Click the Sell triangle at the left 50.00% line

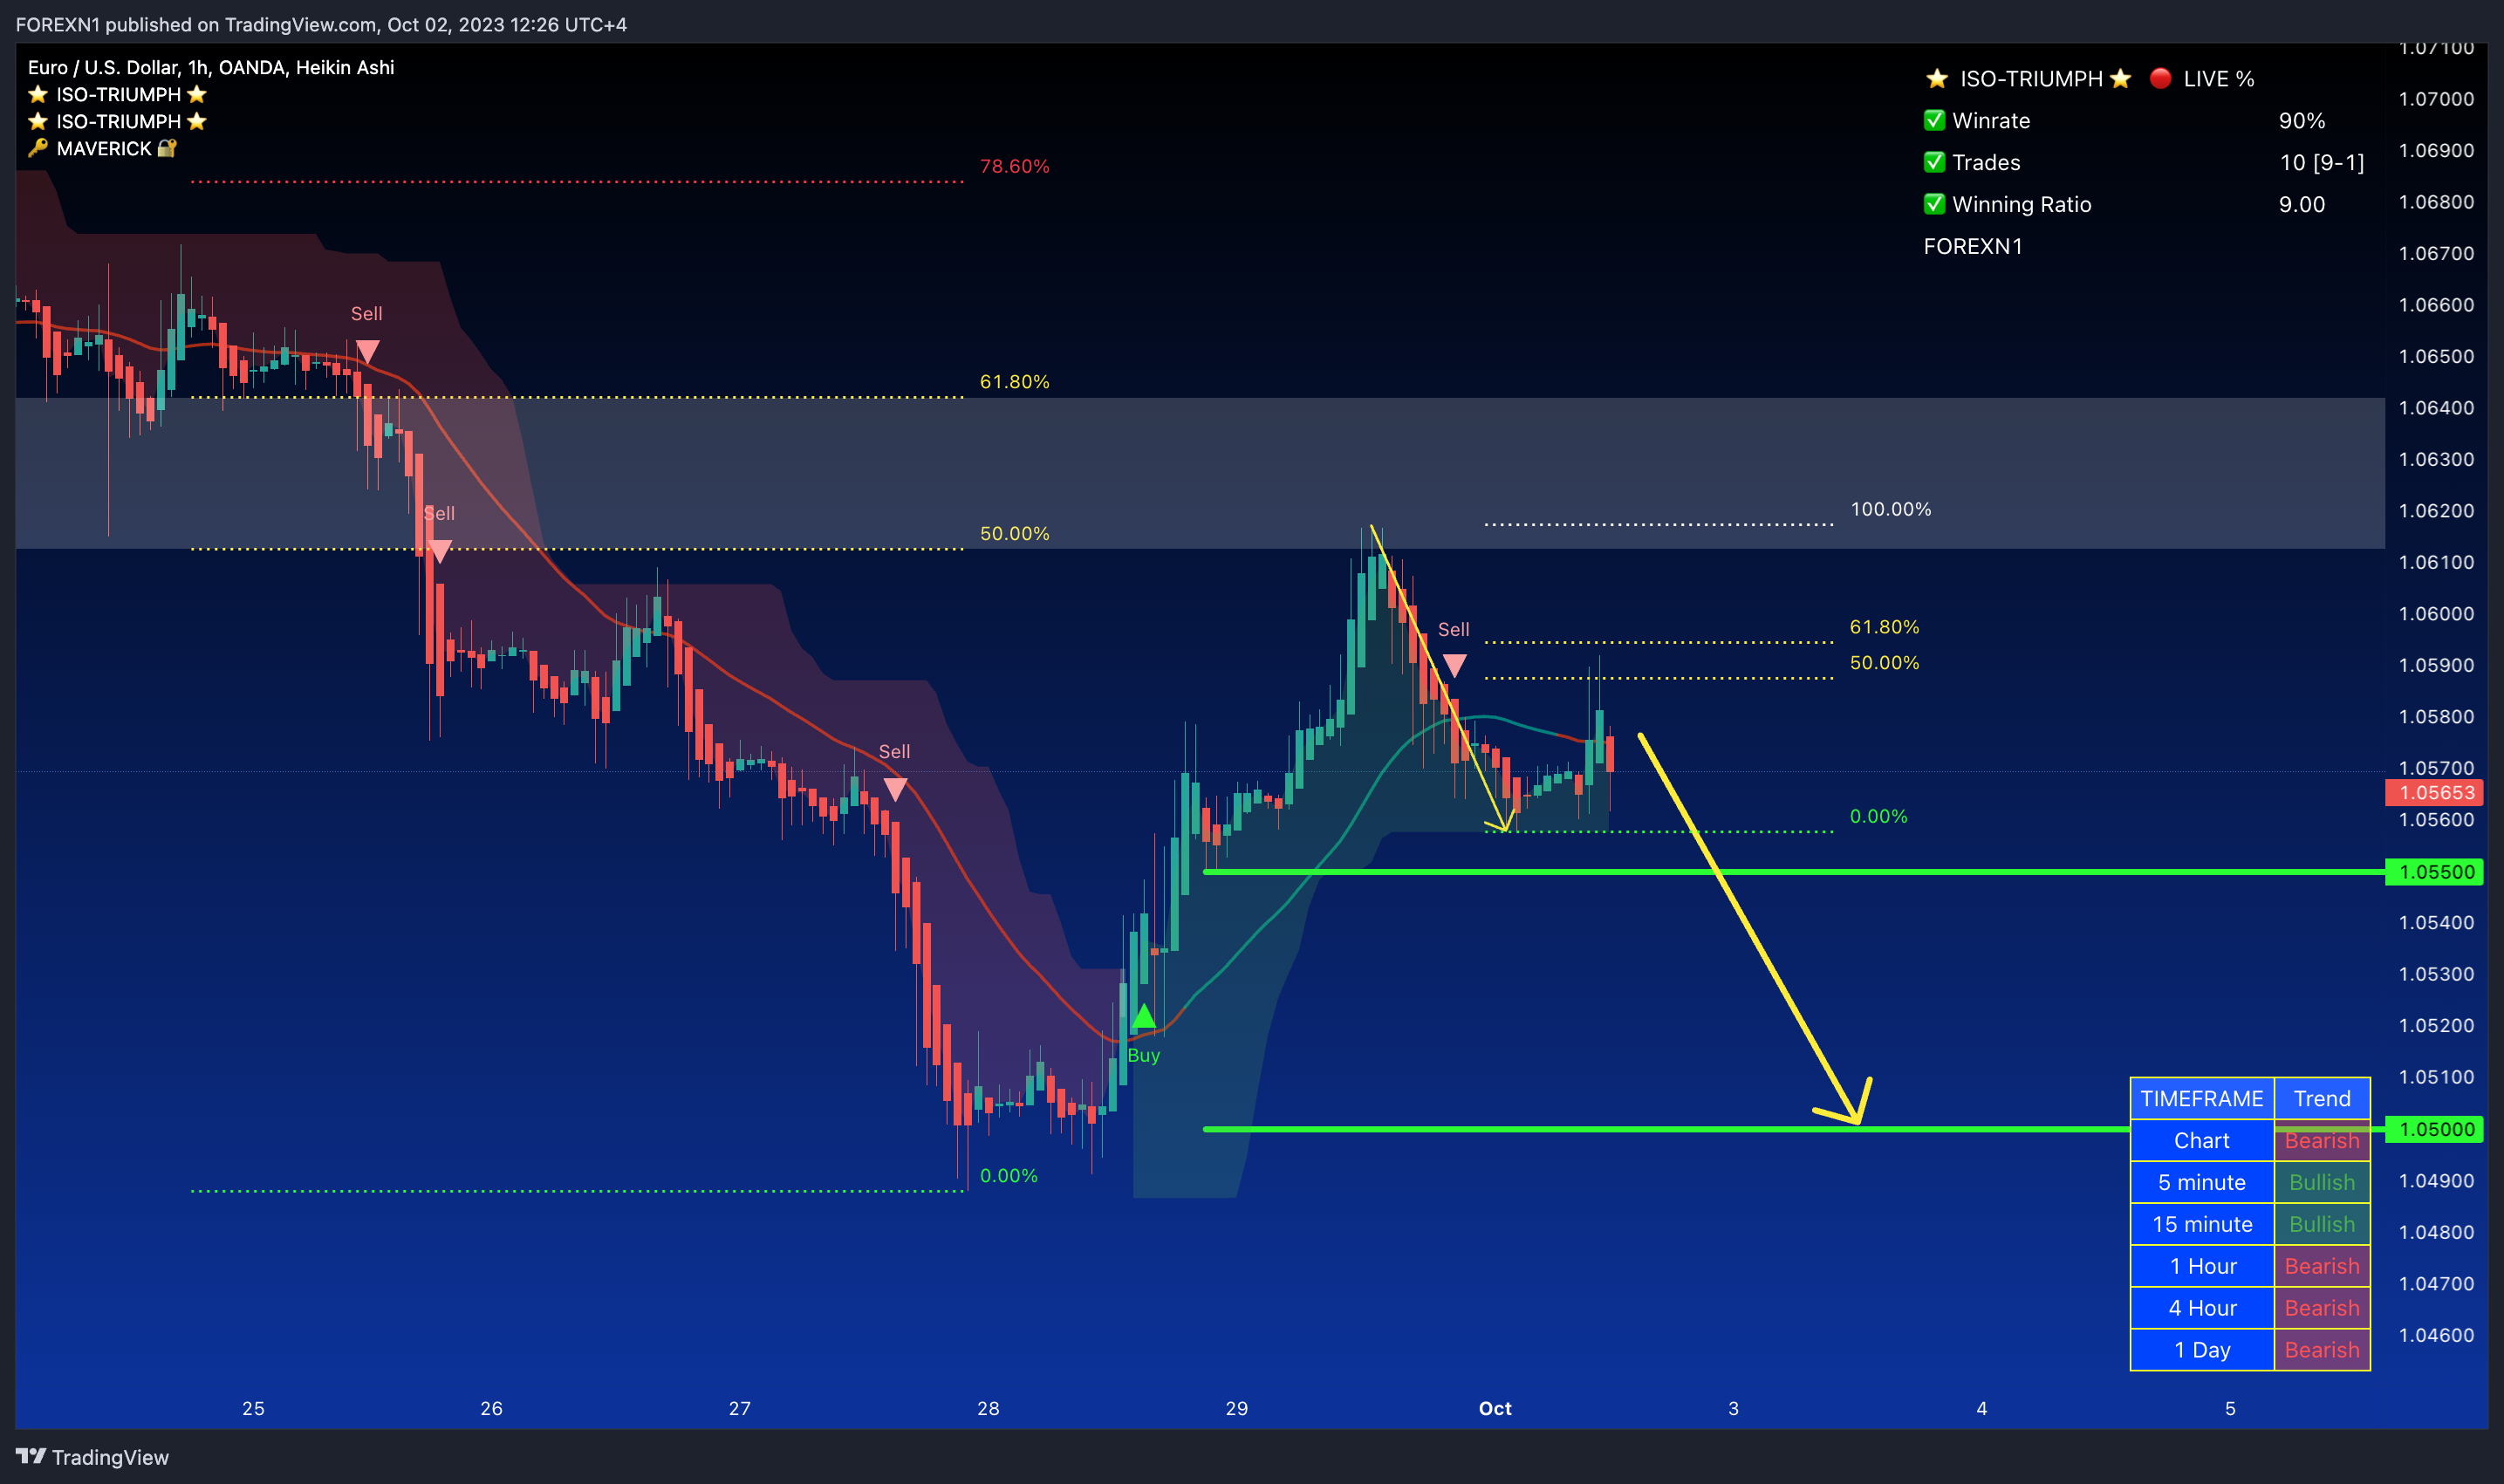(439, 551)
